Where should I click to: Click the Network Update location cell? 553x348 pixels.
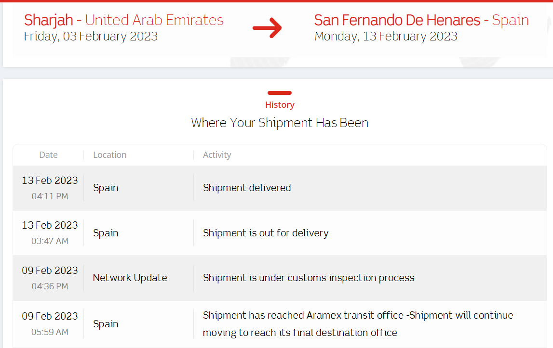tap(130, 278)
